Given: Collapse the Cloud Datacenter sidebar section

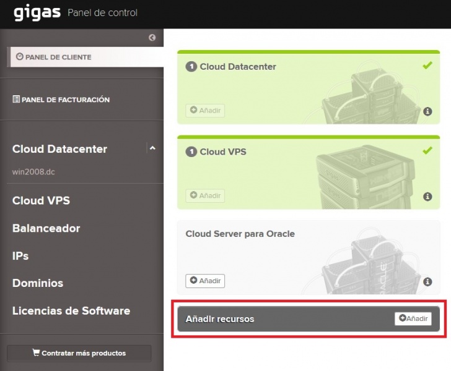Looking at the screenshot, I should point(153,148).
